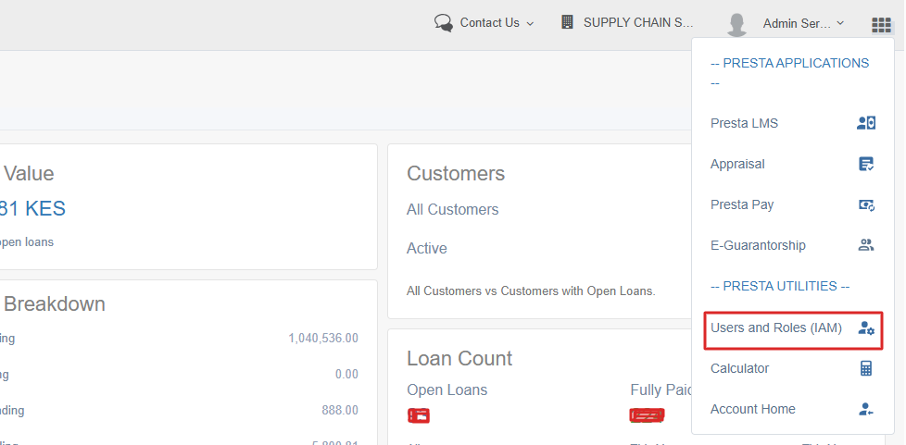Click the Presta LMS icon
Screen dimensions: 906x445
click(x=866, y=123)
